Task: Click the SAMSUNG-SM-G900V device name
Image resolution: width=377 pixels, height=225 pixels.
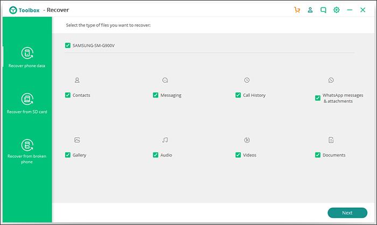Action: click(x=94, y=45)
